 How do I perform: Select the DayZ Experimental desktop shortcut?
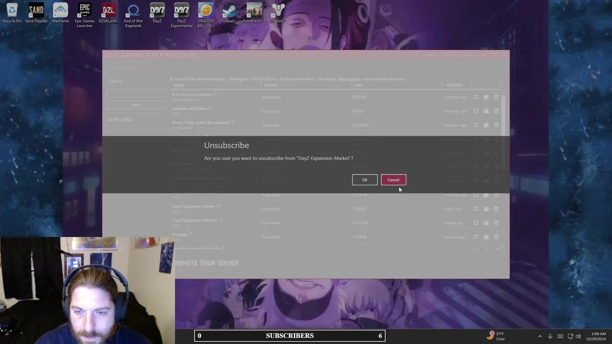(182, 15)
